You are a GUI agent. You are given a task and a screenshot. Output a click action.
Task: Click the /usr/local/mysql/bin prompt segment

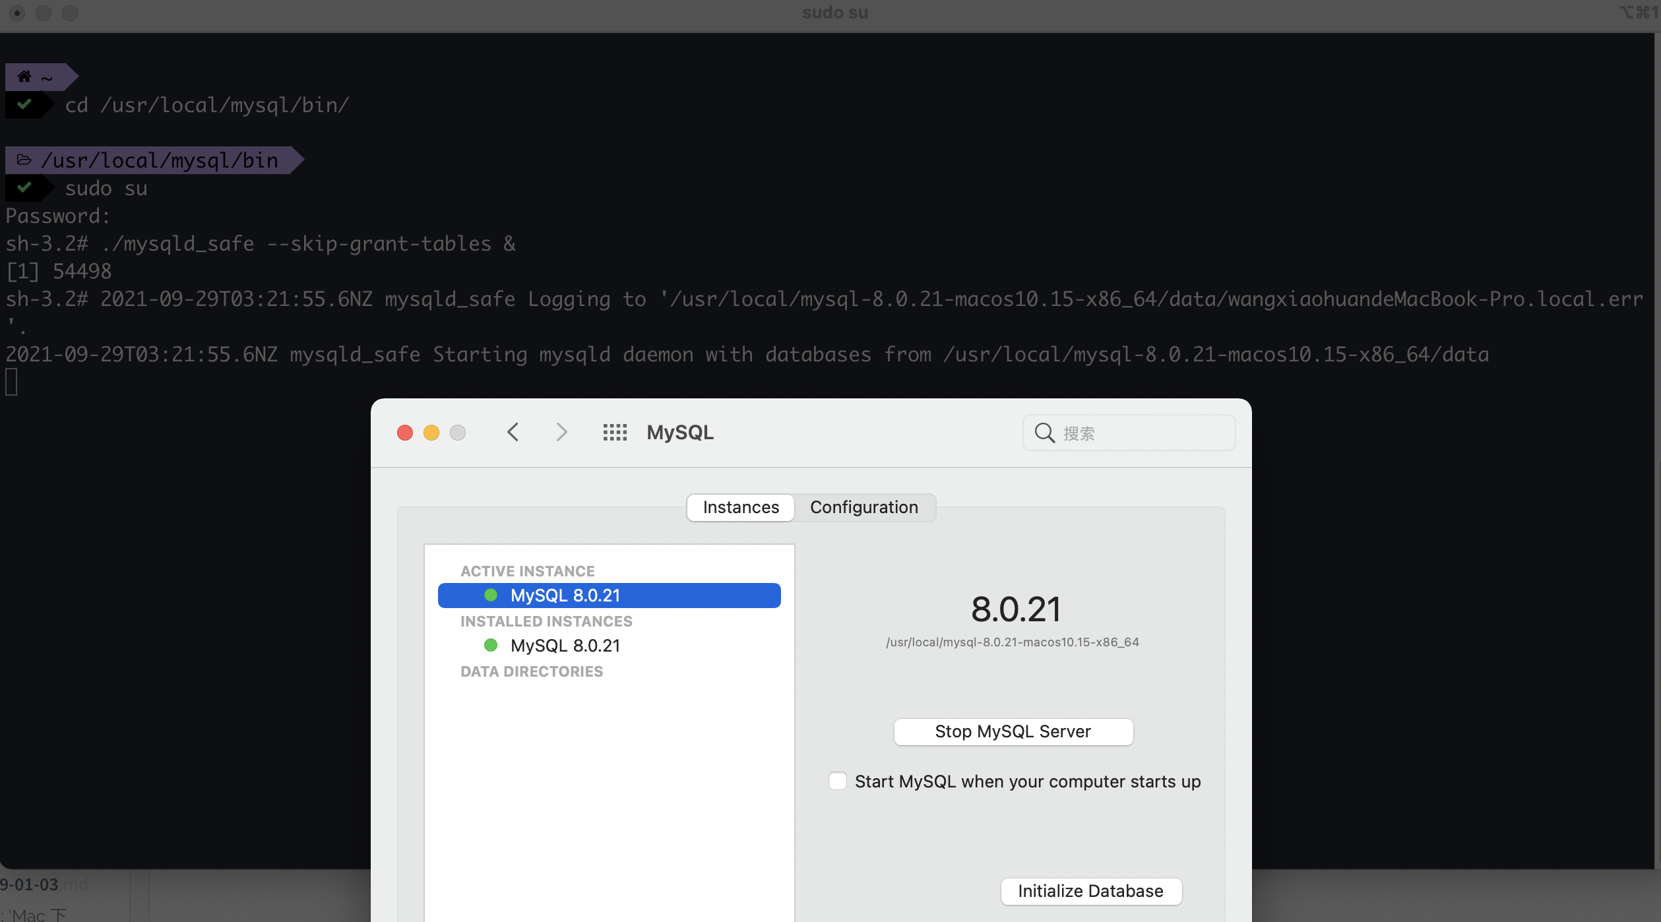(x=154, y=160)
